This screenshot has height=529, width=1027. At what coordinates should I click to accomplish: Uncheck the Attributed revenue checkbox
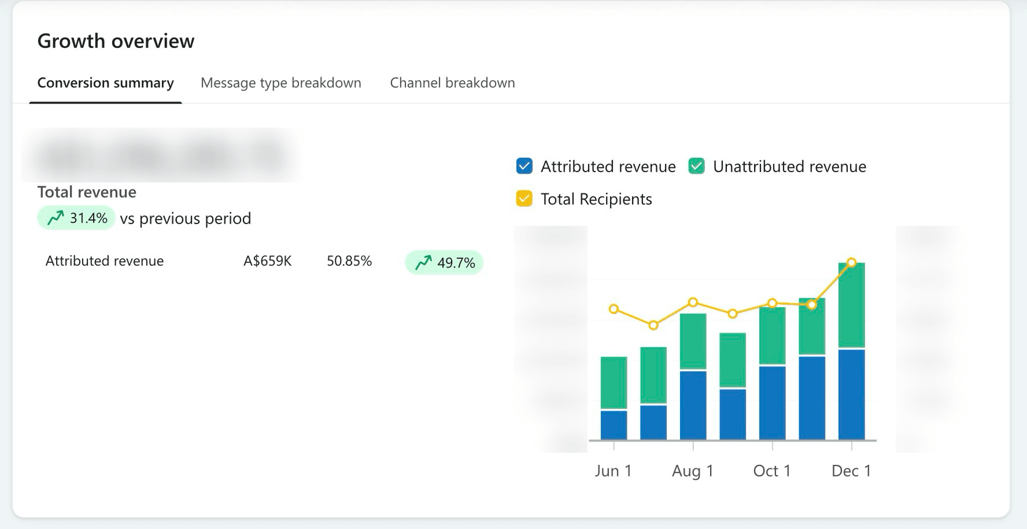(524, 166)
